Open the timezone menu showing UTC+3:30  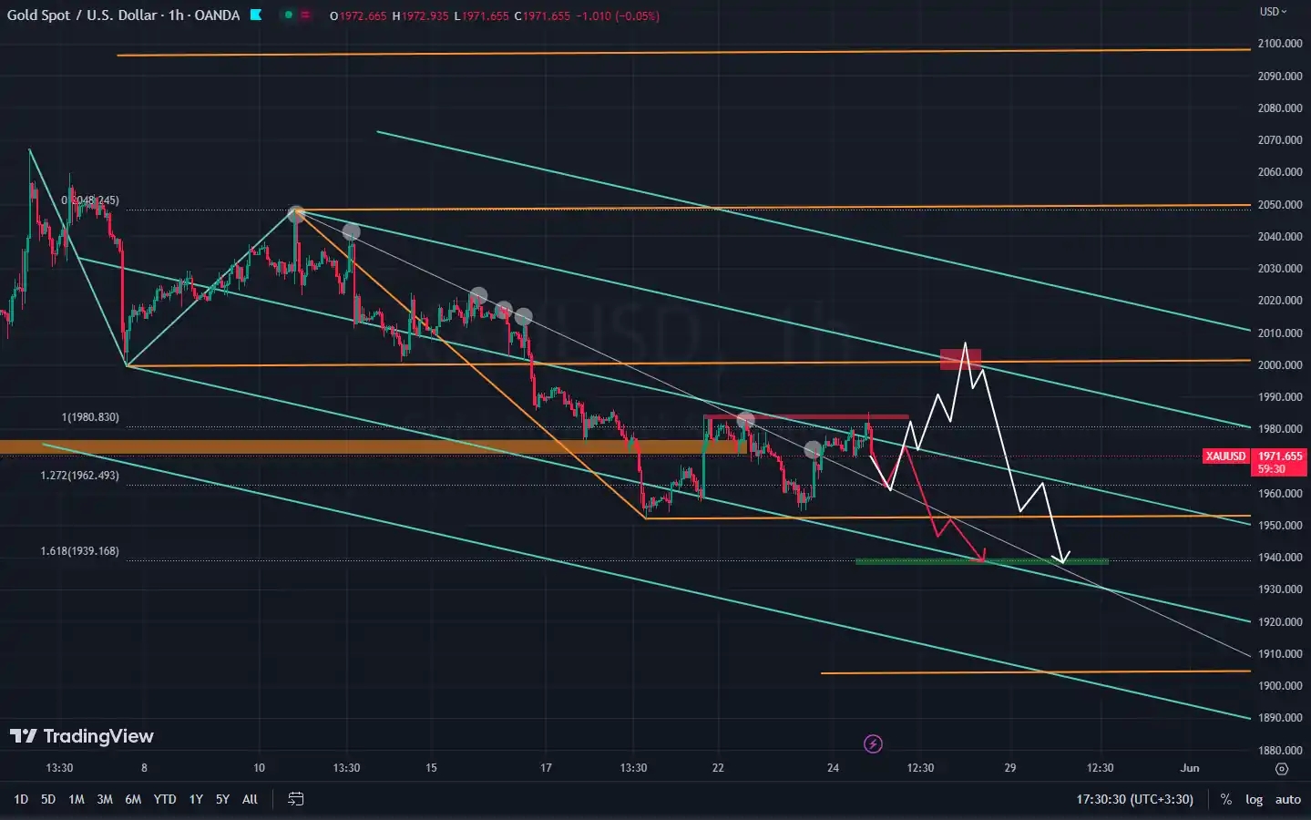pyautogui.click(x=1134, y=799)
